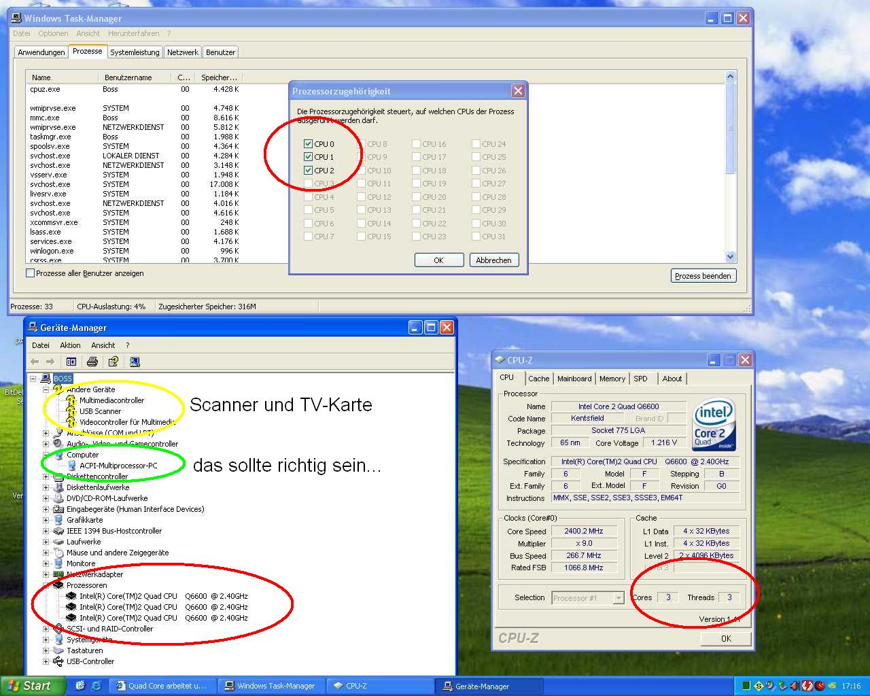The image size is (870, 696).
Task: Open the Optionen menu in Task-Manager
Action: [53, 33]
